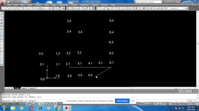
Task: Open the Draw menu
Action: (54, 5)
